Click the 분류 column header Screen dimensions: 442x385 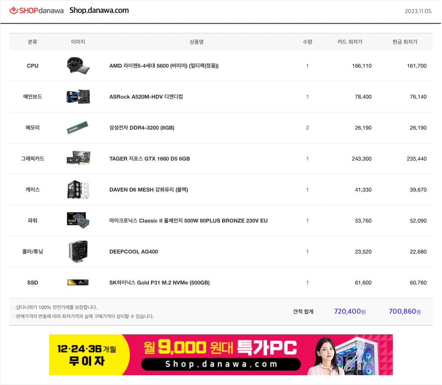tap(32, 42)
